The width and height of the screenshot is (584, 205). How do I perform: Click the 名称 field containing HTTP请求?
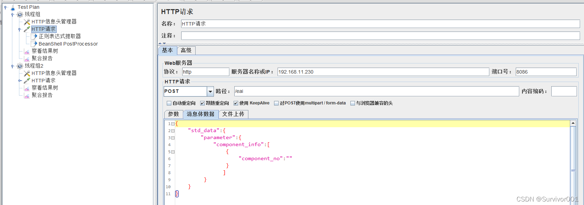(x=380, y=24)
